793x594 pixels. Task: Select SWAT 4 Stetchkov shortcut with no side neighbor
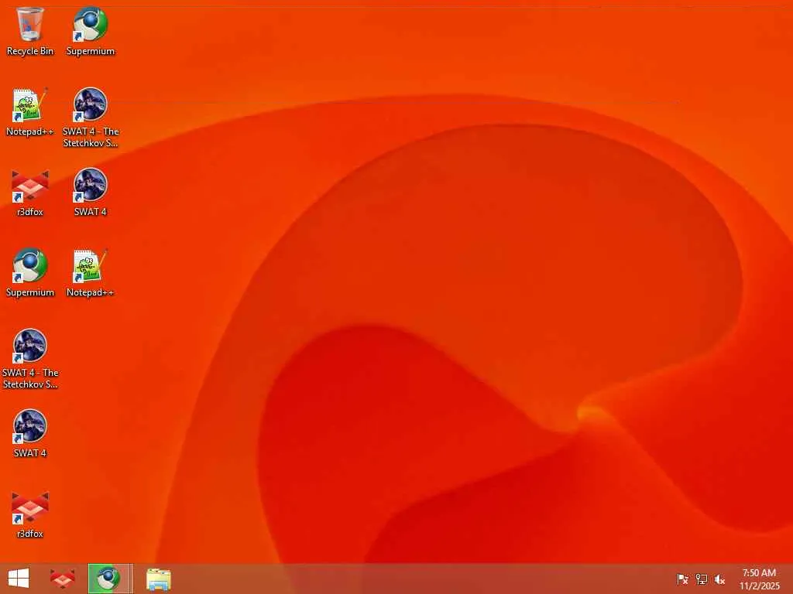tap(30, 359)
